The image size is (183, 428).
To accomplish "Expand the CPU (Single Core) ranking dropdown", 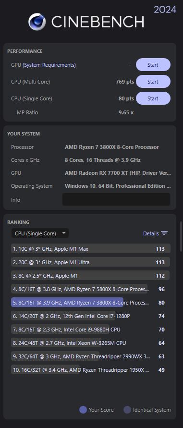I will (40, 233).
